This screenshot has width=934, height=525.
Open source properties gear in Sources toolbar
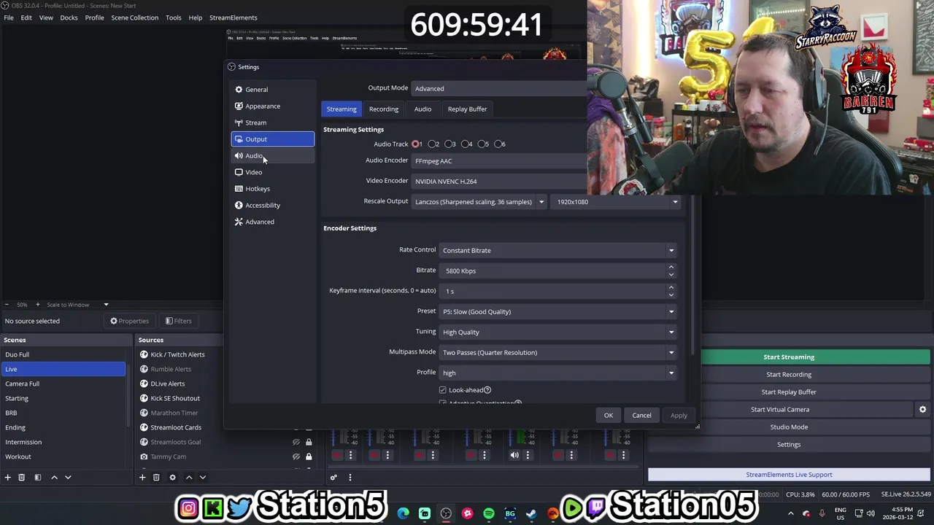(172, 478)
